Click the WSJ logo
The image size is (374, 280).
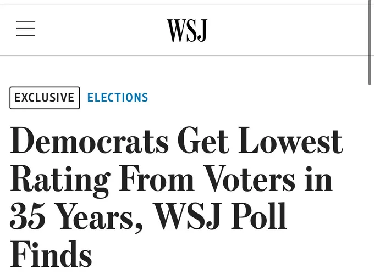click(187, 30)
